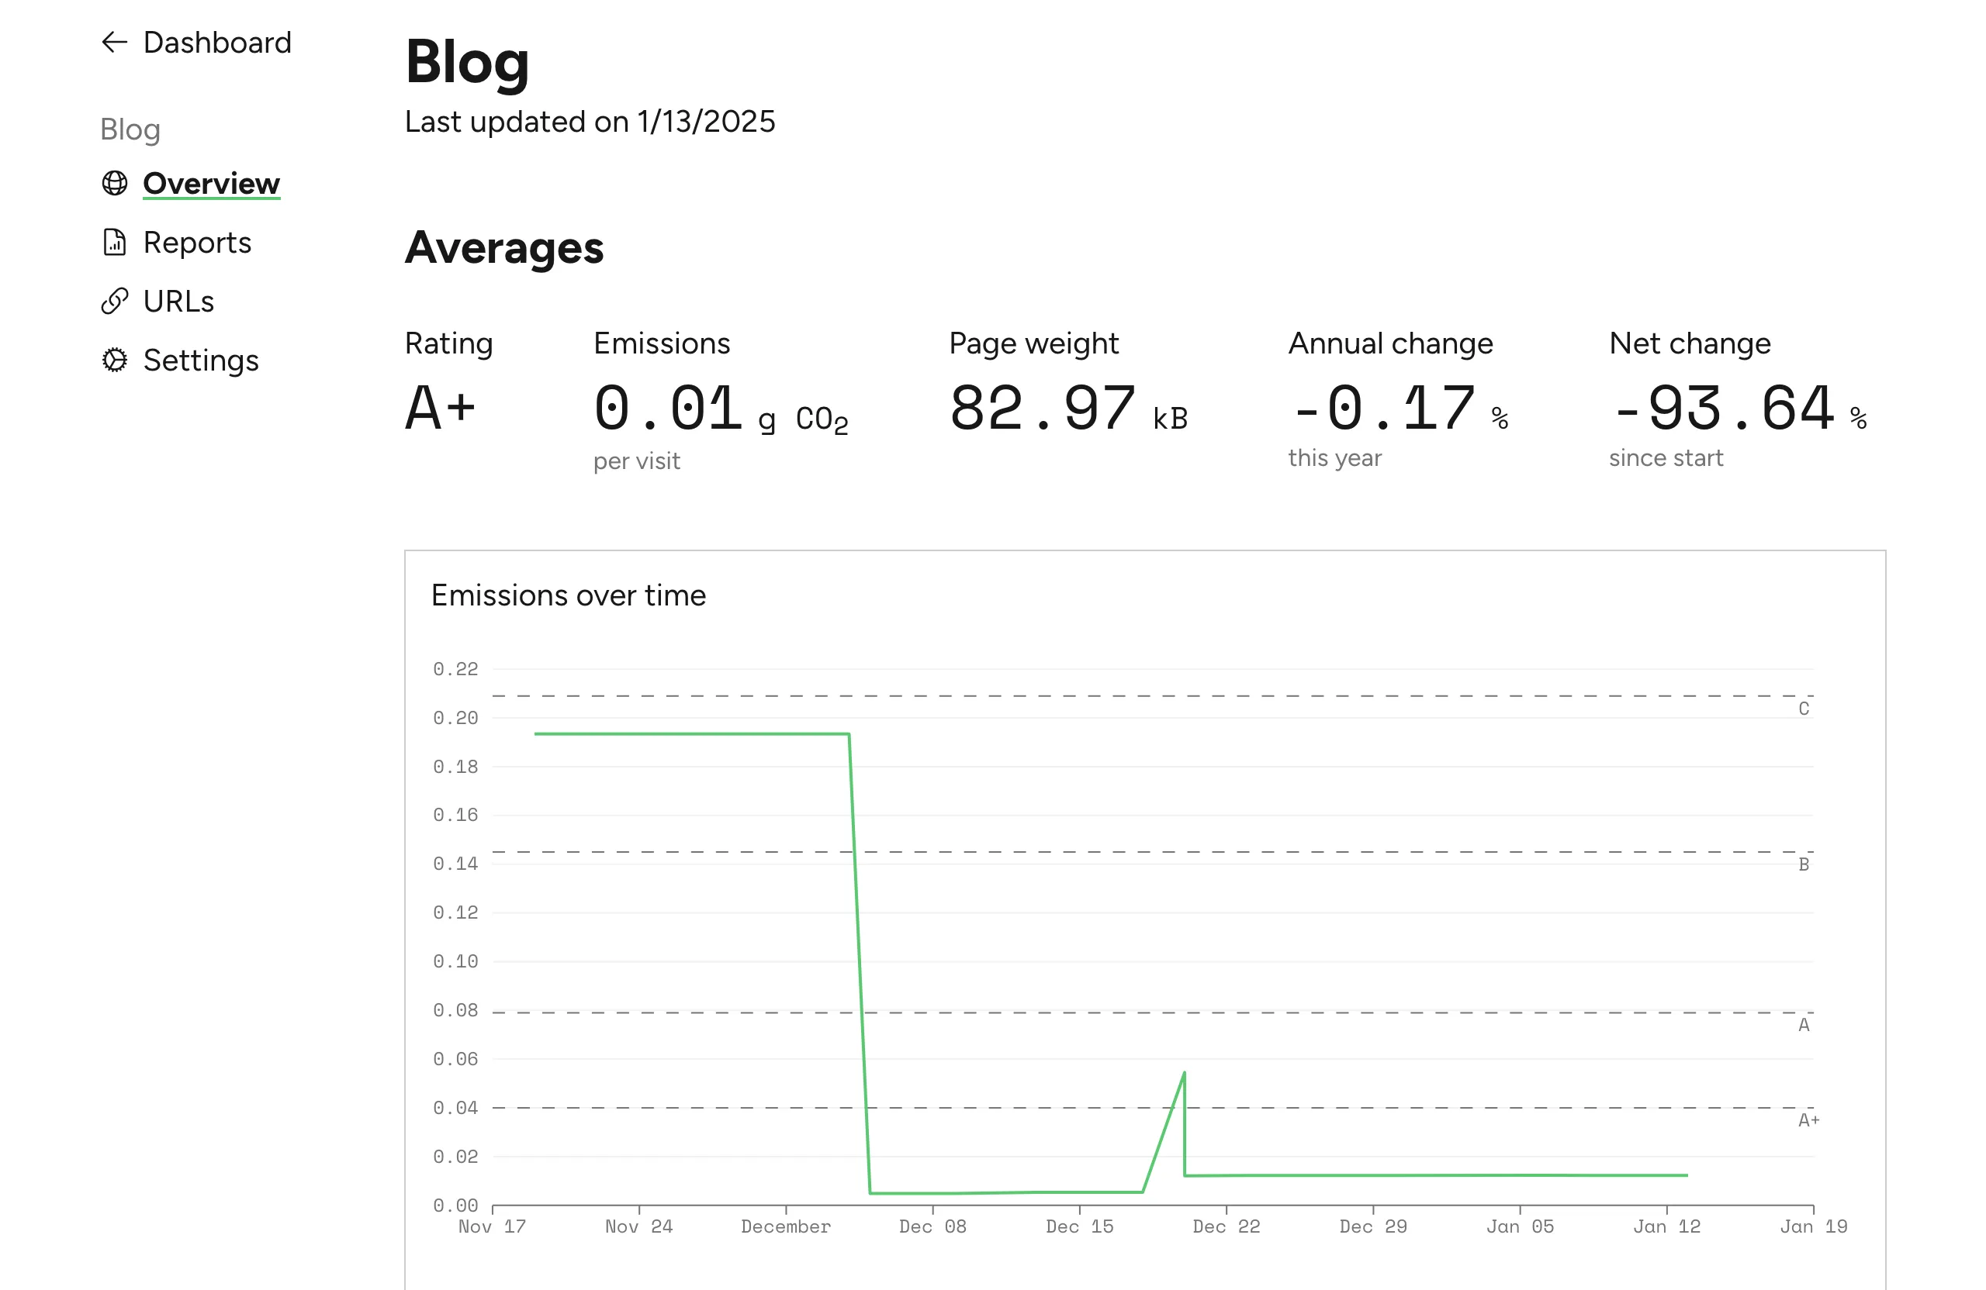This screenshot has width=1986, height=1290.
Task: Navigate to the Reports section
Action: [x=197, y=243]
